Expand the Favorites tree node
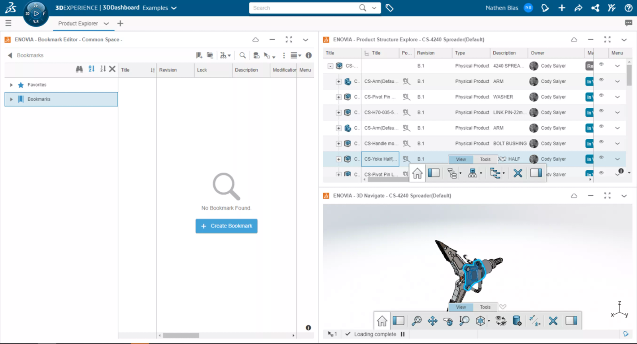 pos(11,85)
